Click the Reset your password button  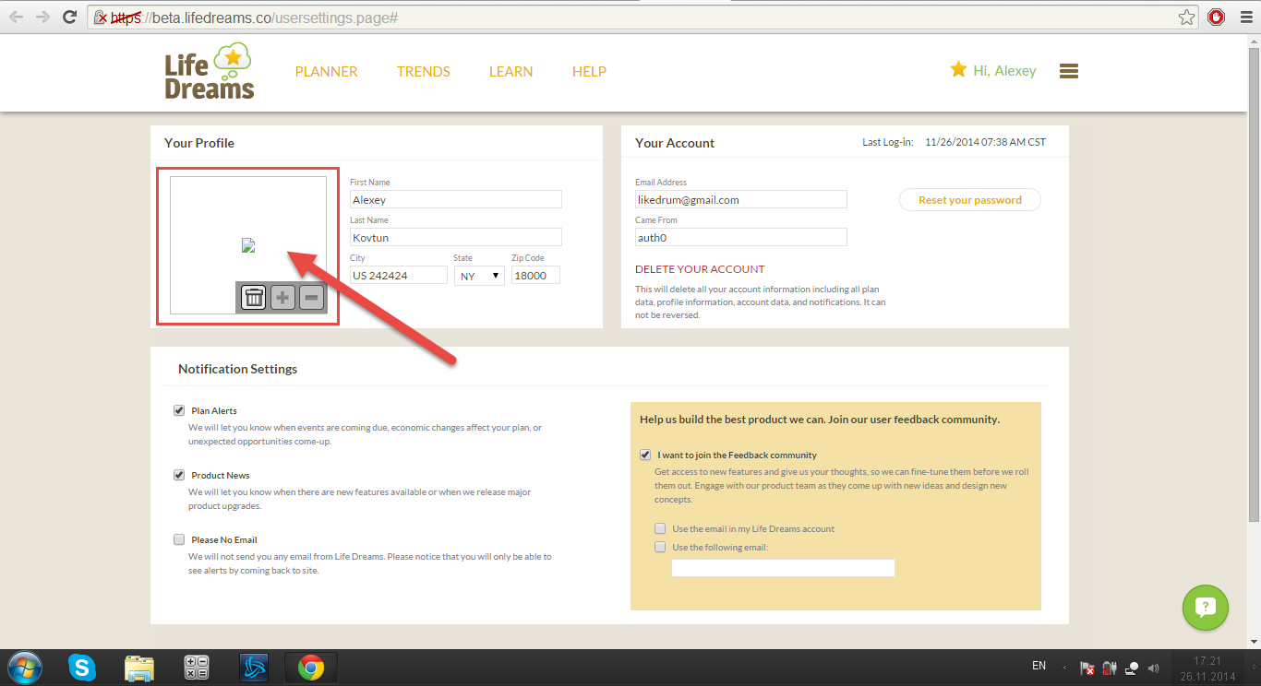click(x=969, y=200)
